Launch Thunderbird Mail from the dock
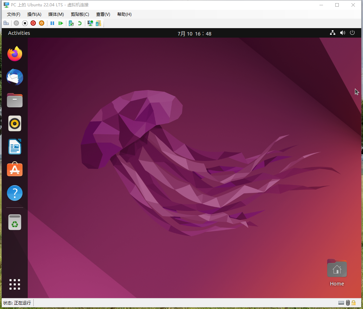The height and width of the screenshot is (309, 363). pyautogui.click(x=15, y=77)
